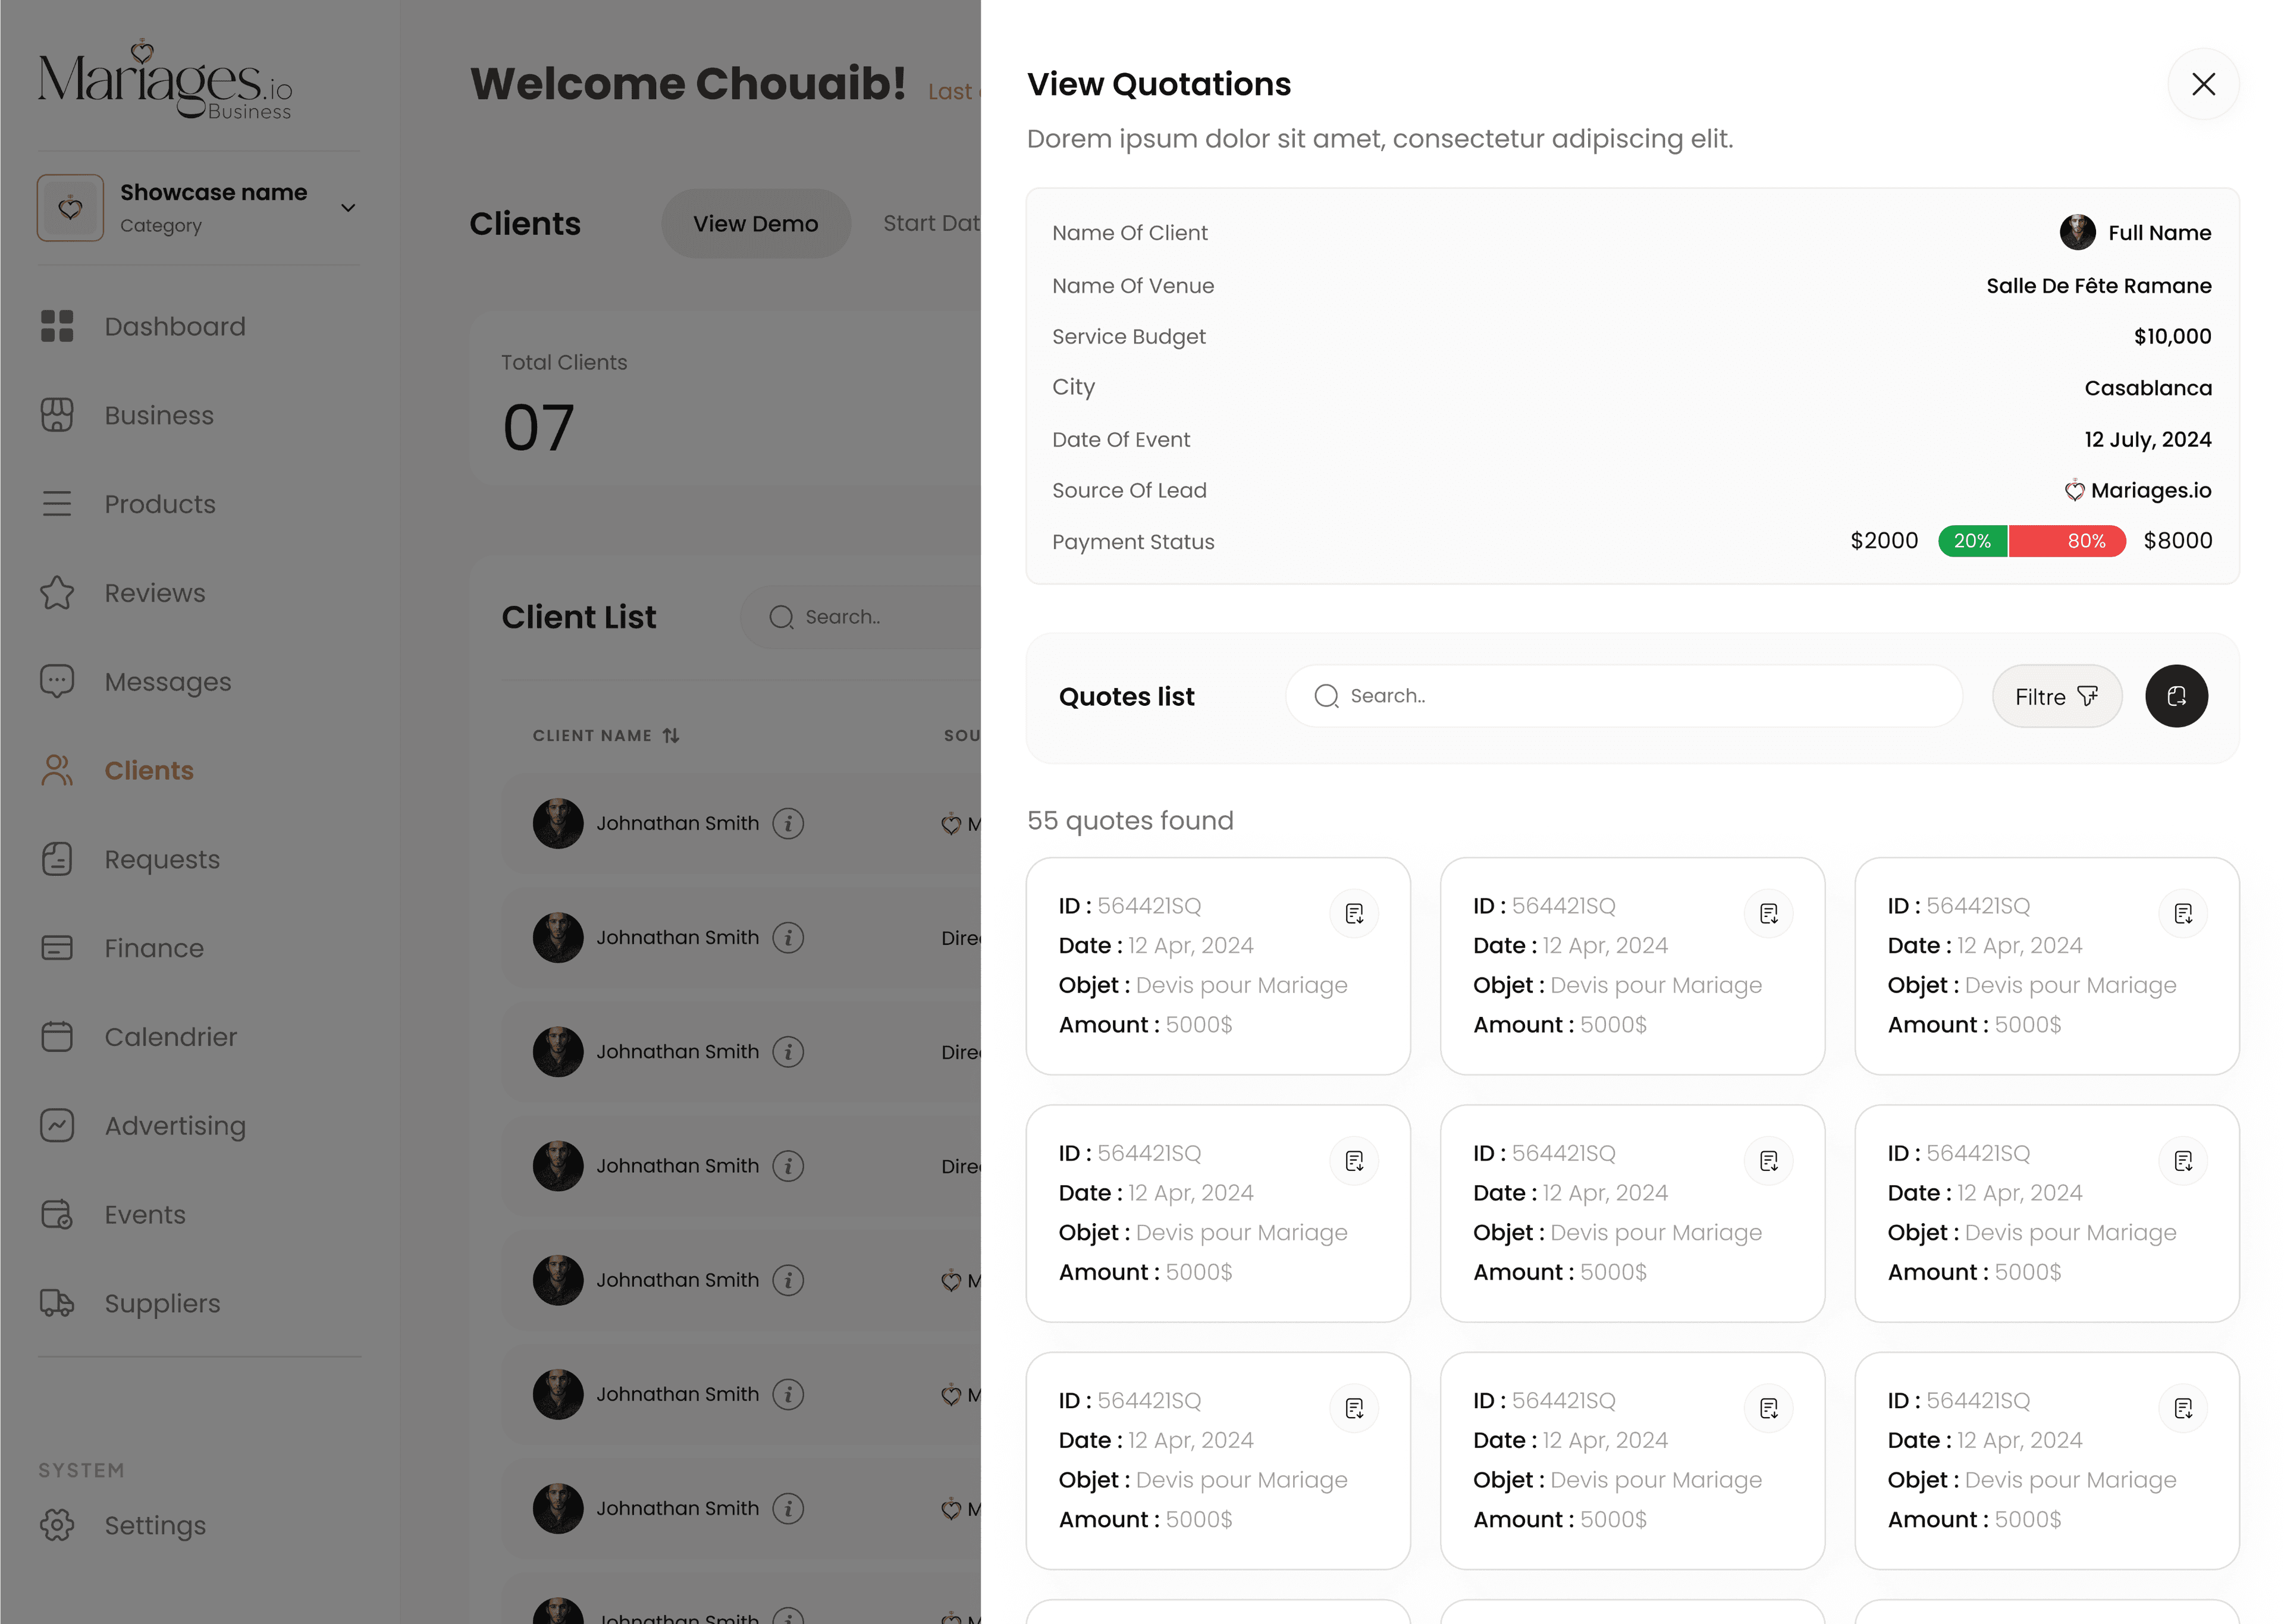
Task: Click the download icon on first quote card
Action: (1354, 913)
